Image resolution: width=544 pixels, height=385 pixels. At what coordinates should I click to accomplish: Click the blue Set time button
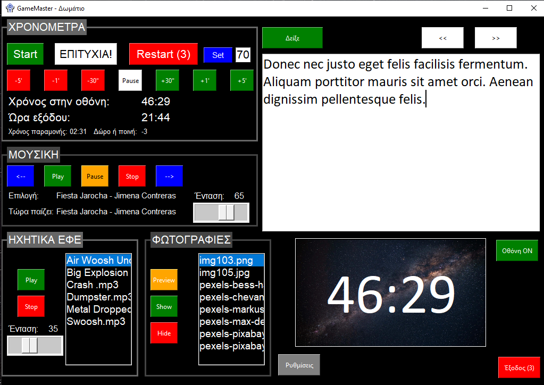(x=218, y=55)
